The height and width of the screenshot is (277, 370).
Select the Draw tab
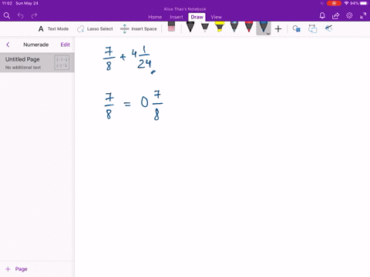[197, 17]
